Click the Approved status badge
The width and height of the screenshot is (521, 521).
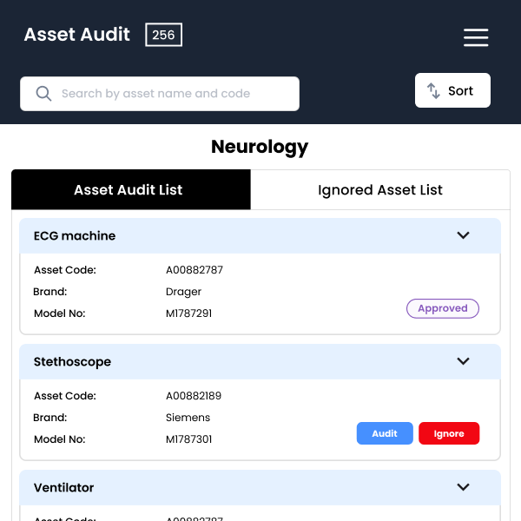click(443, 308)
